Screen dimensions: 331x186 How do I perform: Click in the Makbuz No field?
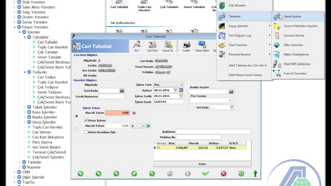(x=198, y=137)
